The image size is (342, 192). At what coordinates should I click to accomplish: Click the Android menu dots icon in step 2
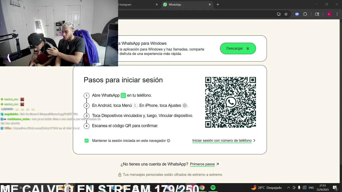click(135, 106)
